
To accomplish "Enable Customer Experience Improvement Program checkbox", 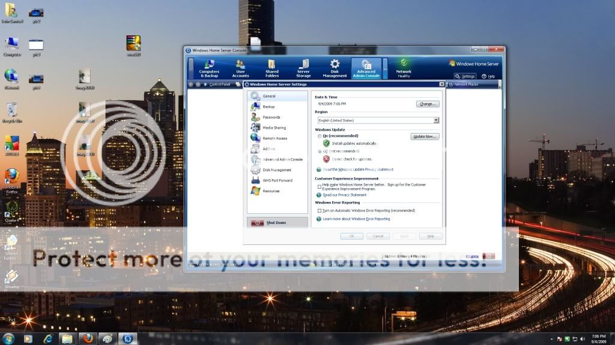I will pyautogui.click(x=320, y=187).
